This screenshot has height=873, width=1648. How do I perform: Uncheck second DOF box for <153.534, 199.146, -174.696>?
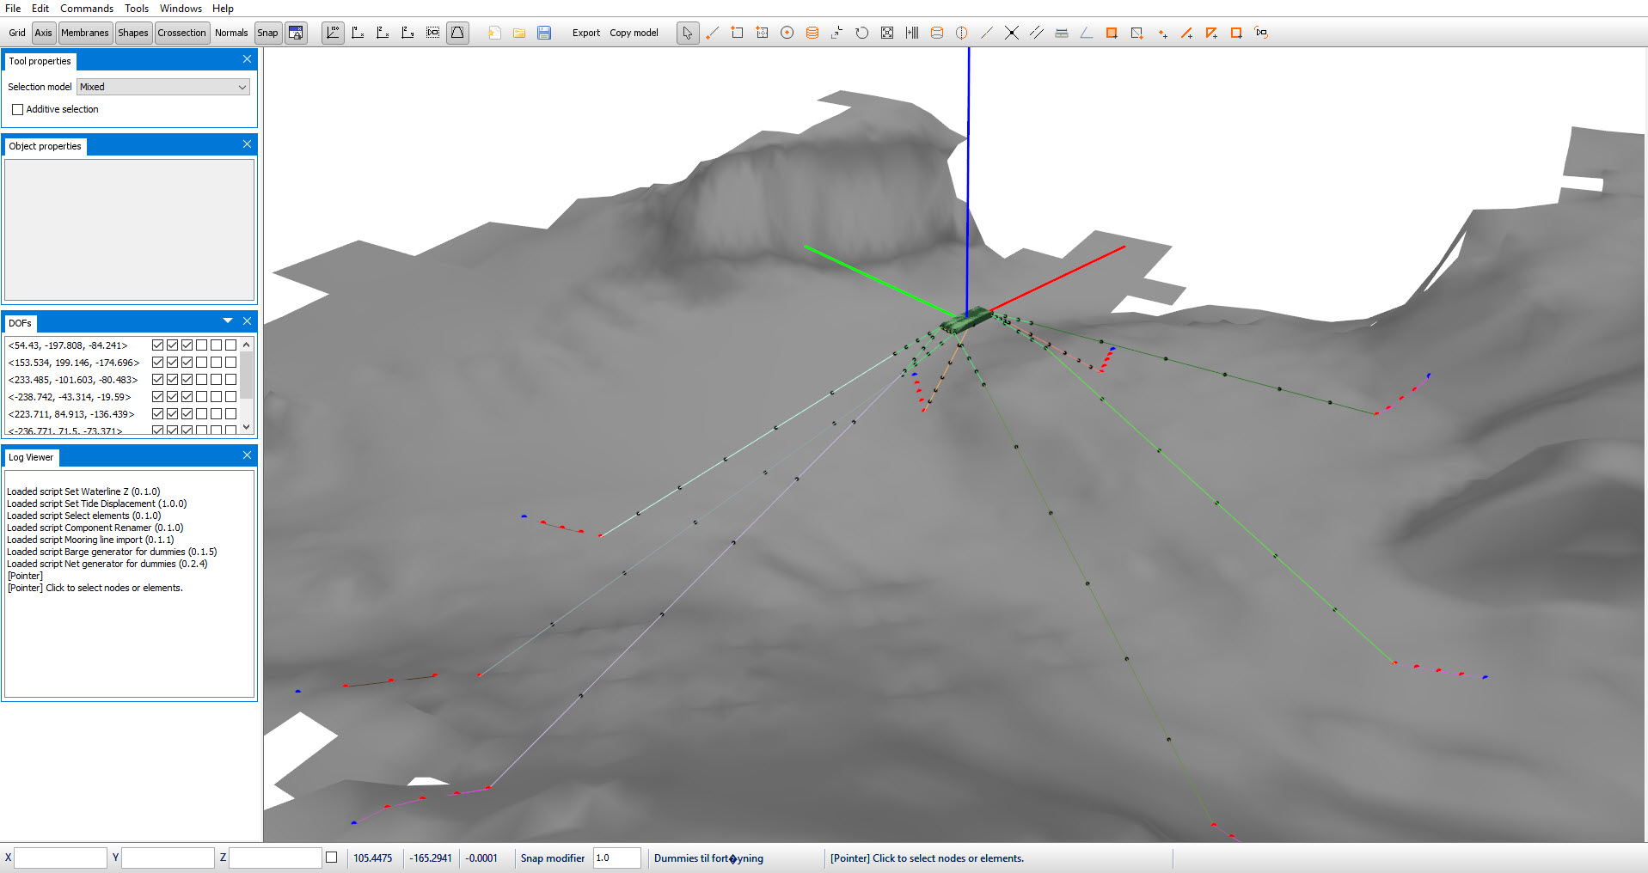[x=172, y=362]
